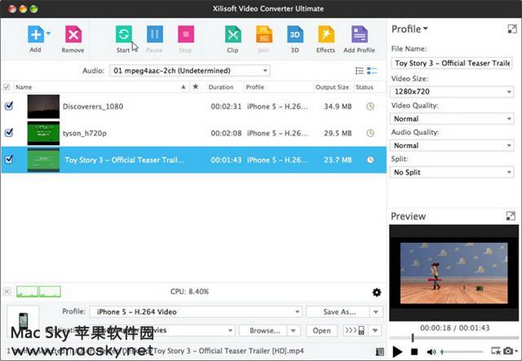The height and width of the screenshot is (361, 522).
Task: Pop out the Preview panel
Action: coord(511,216)
